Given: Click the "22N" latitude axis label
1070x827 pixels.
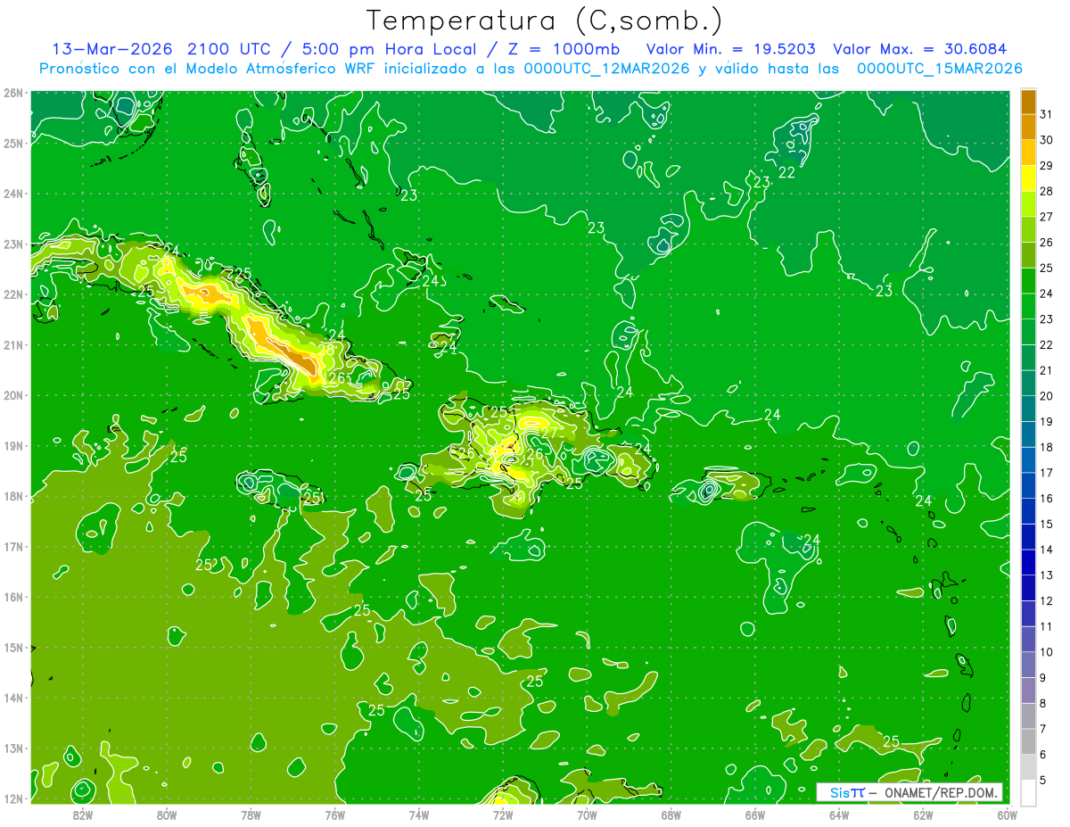Looking at the screenshot, I should coord(13,294).
